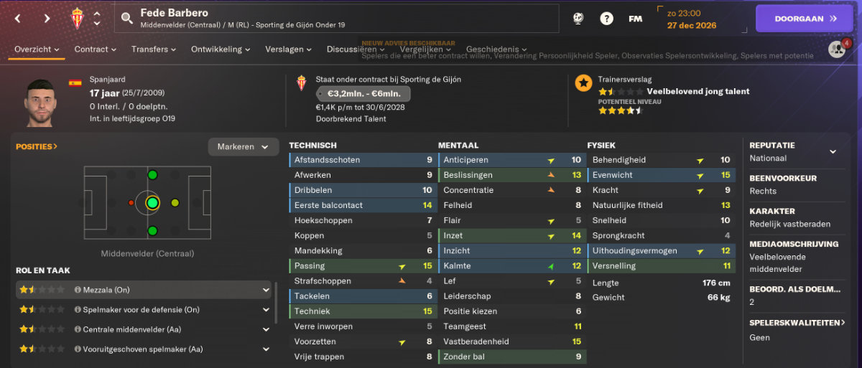Open the FM menu icon
This screenshot has height=368, width=862.
pyautogui.click(x=635, y=19)
